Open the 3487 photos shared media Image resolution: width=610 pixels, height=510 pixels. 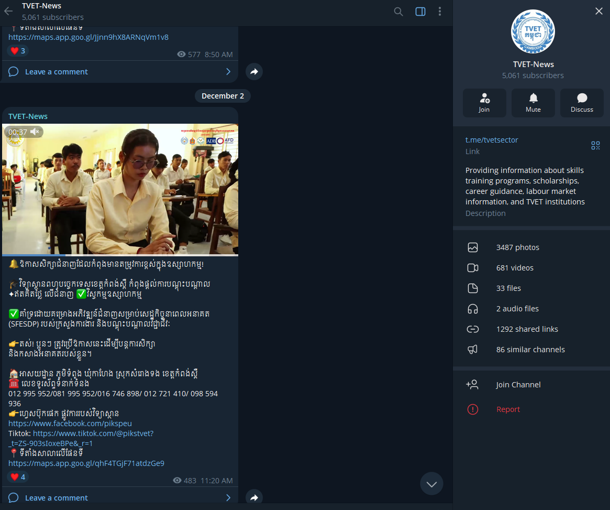[517, 247]
